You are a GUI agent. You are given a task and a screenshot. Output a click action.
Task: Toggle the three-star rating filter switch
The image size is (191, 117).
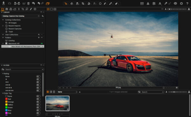pos(39,85)
